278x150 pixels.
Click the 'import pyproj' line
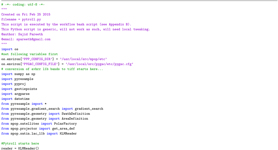(x=14, y=84)
